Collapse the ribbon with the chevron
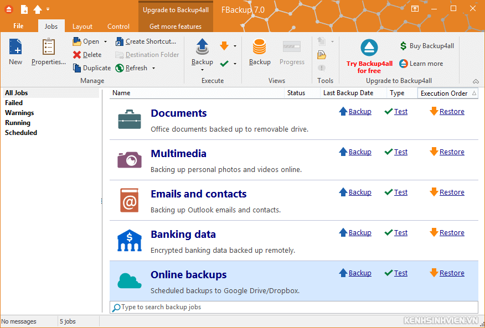485x328 pixels. [x=476, y=82]
